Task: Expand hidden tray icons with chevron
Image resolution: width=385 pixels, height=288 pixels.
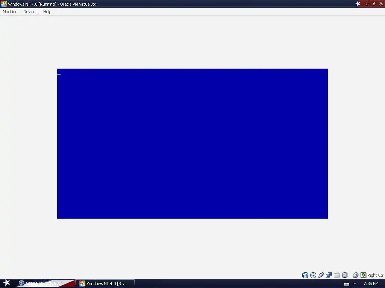Action: tap(355, 283)
